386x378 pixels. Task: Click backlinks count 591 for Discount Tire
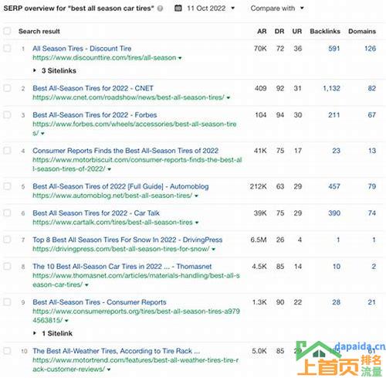click(x=334, y=49)
